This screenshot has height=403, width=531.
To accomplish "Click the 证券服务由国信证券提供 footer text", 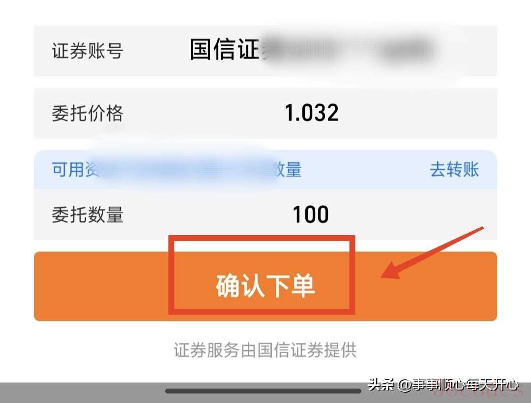I will click(x=265, y=350).
